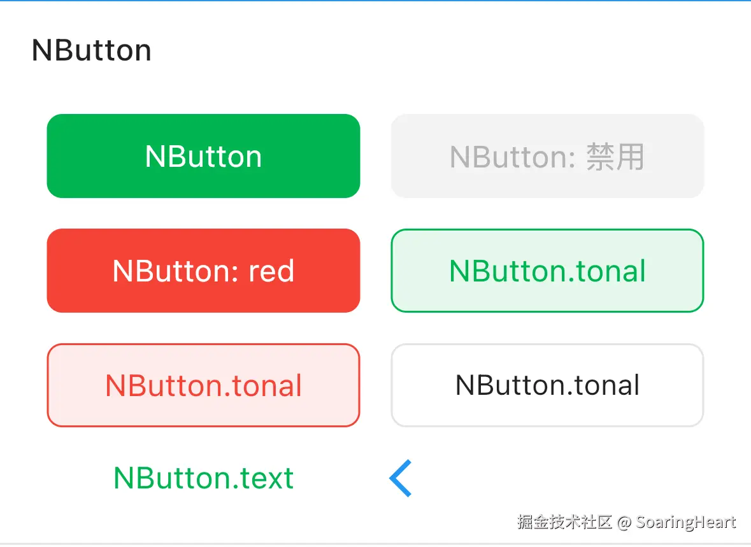Tap the green NButton at top left
Screen dimensions: 751x547
click(203, 156)
